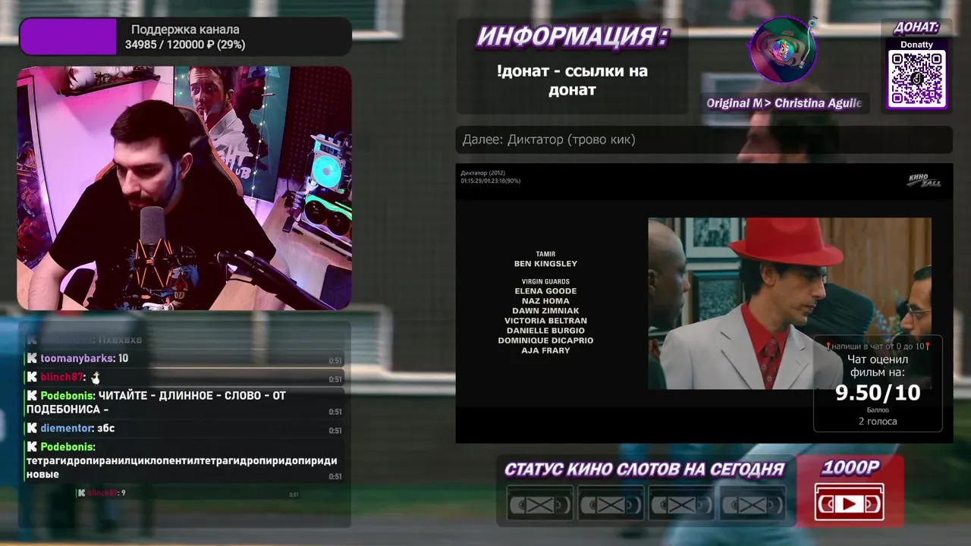Click the 2 голоса vote count
Screen dimensions: 971x546
pos(878,421)
